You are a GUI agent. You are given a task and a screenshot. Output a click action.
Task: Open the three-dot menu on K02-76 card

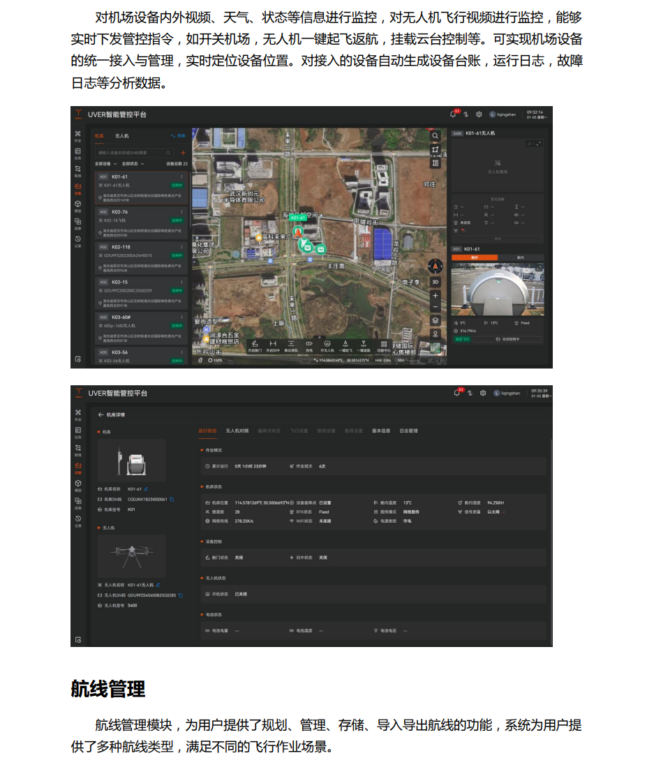pyautogui.click(x=181, y=211)
